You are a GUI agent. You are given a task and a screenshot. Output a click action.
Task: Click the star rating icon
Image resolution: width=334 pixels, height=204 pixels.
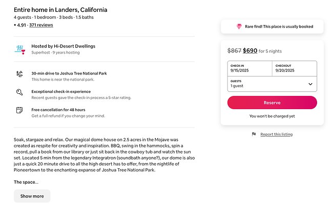coord(15,24)
